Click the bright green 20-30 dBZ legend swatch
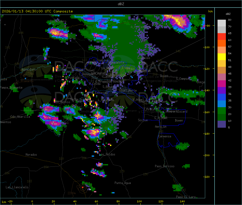Image resolution: width=242 pixels, height=205 pixels. pos(222,110)
